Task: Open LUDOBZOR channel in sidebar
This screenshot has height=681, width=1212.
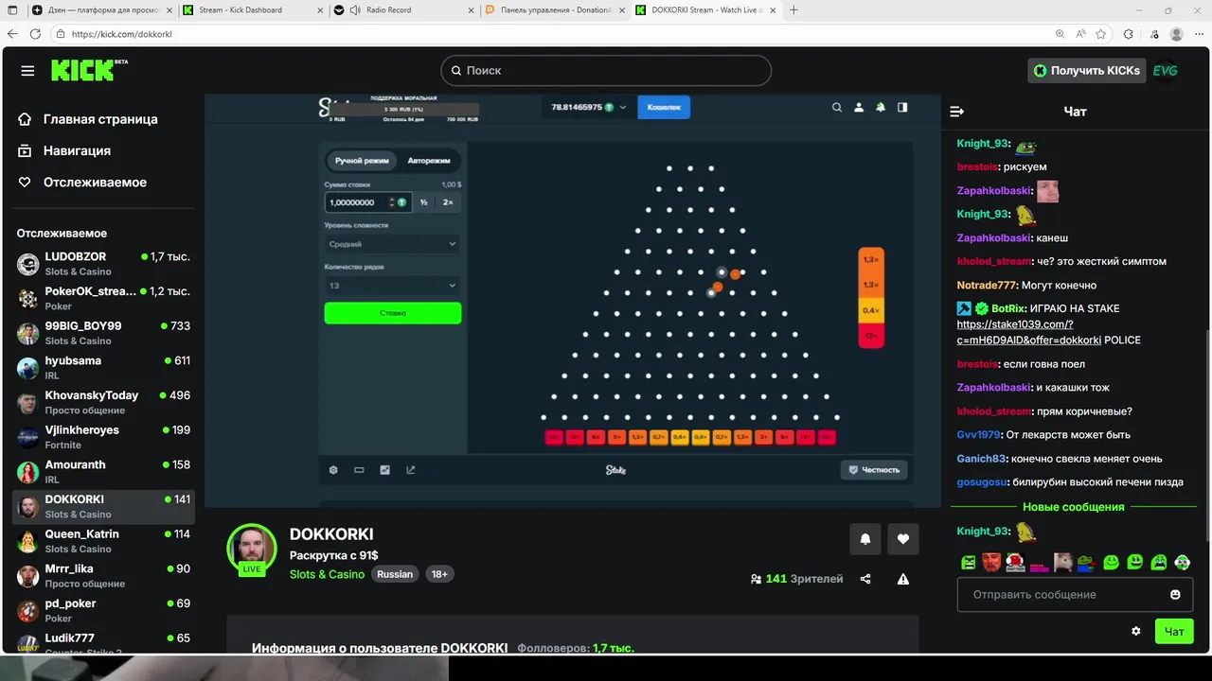Action: coord(104,263)
